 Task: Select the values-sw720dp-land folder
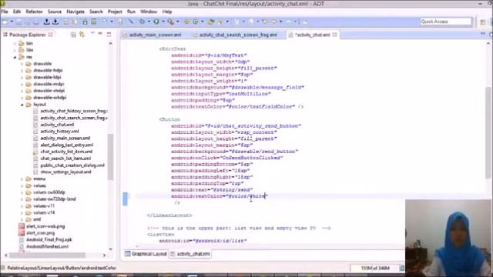pos(55,199)
